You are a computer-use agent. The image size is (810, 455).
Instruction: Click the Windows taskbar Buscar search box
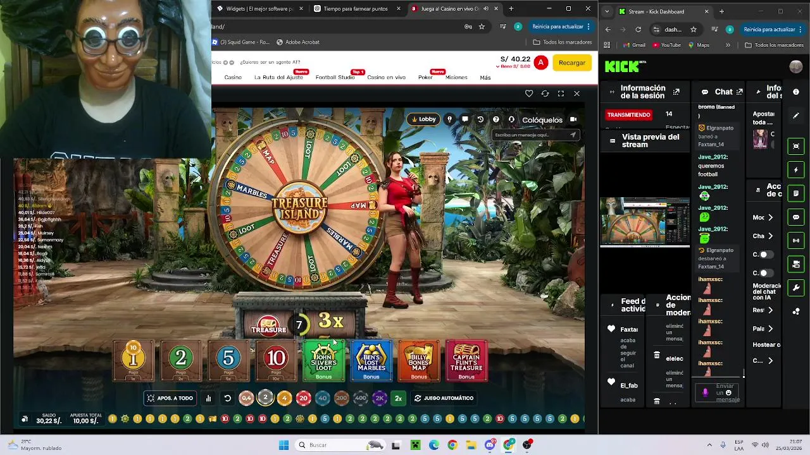click(340, 445)
